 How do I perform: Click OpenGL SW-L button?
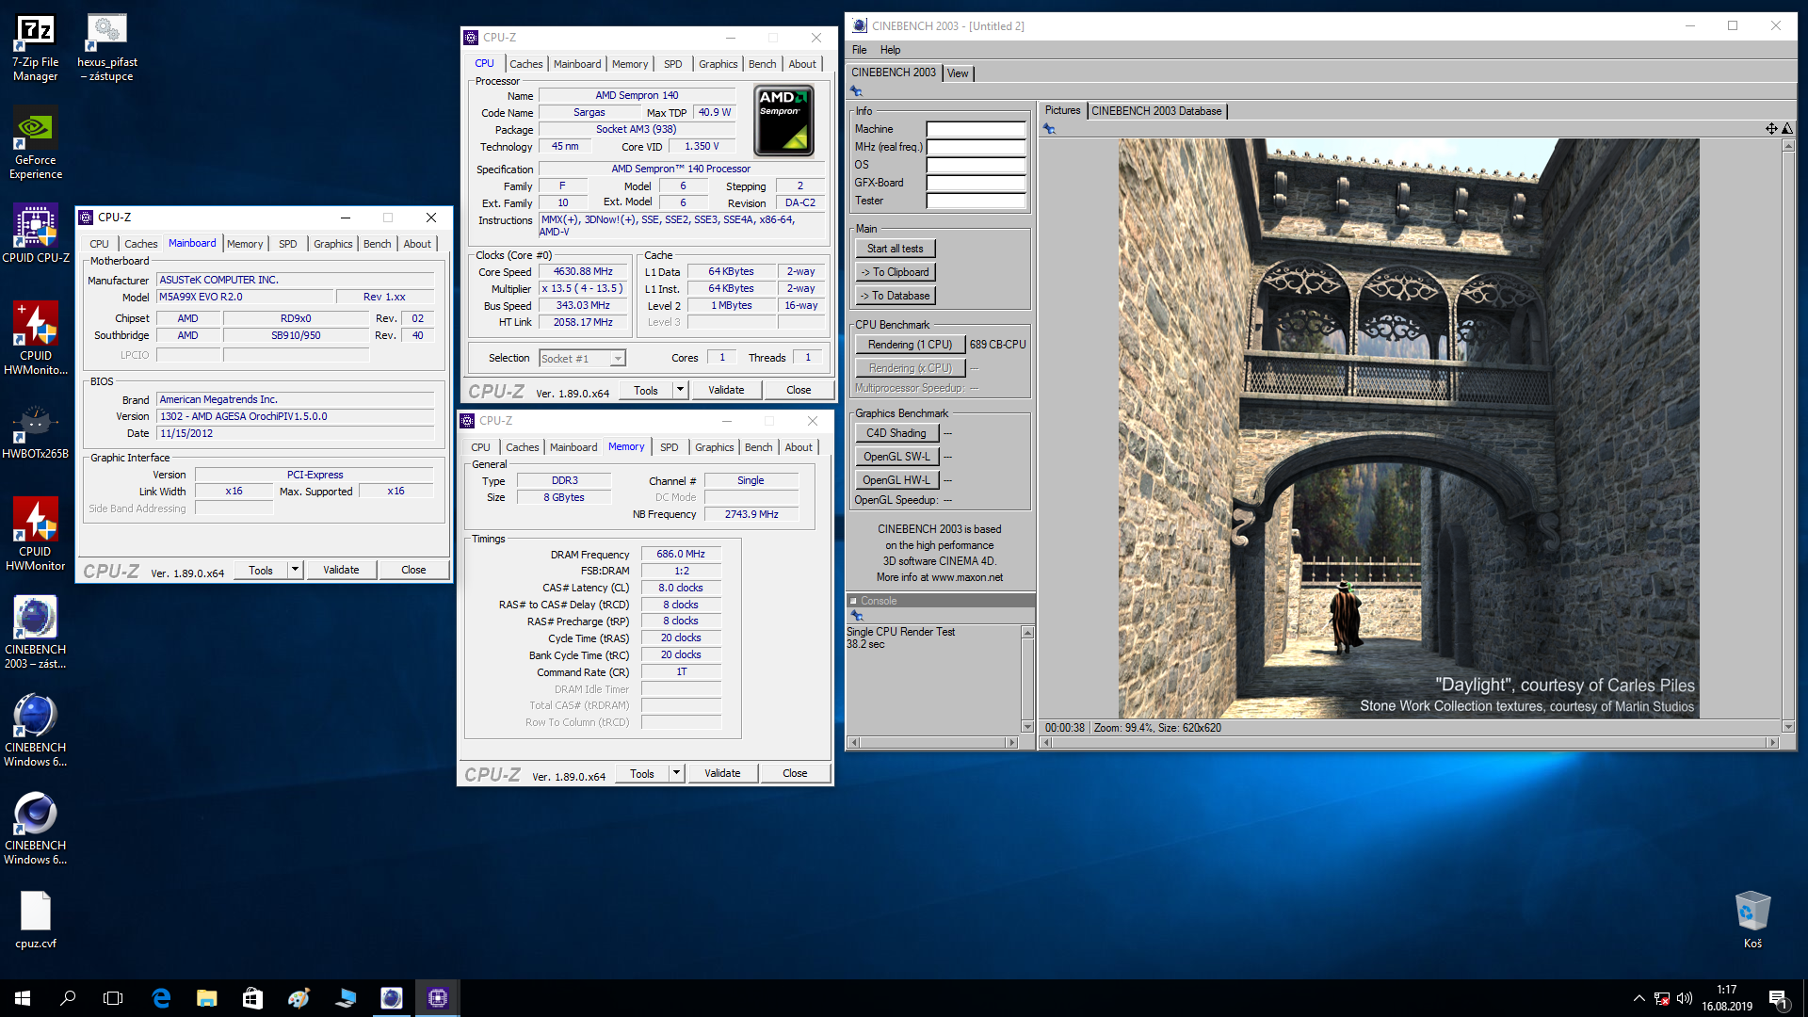pyautogui.click(x=896, y=457)
